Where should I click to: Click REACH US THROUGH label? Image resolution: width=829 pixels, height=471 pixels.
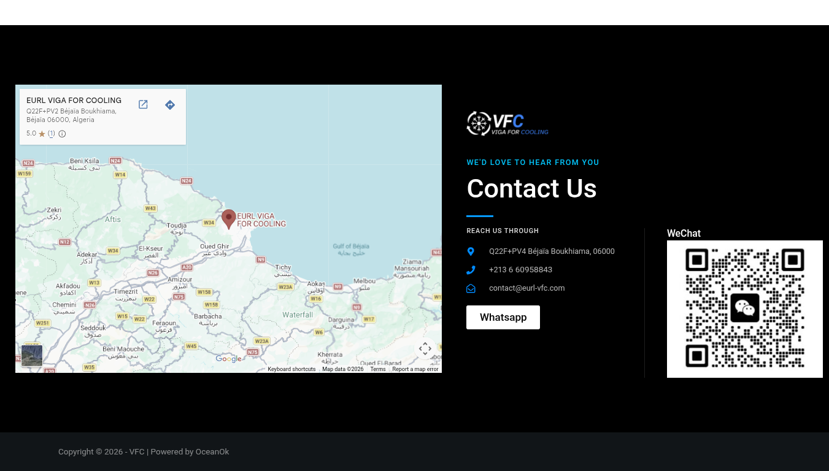(503, 231)
